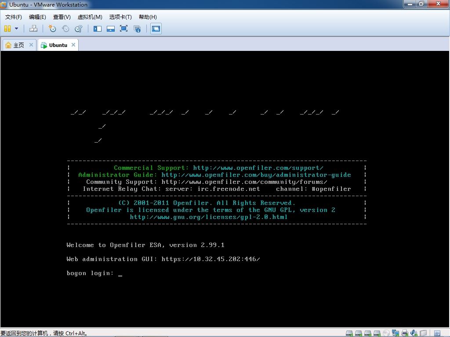Image resolution: width=450 pixels, height=337 pixels.
Task: Enter full screen mode
Action: pyautogui.click(x=123, y=29)
